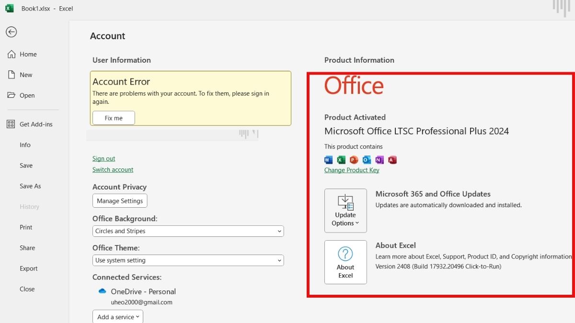Click the Microsoft Office LTSC Professional Plus 2024 text
Screen dimensions: 575x323
pyautogui.click(x=416, y=131)
